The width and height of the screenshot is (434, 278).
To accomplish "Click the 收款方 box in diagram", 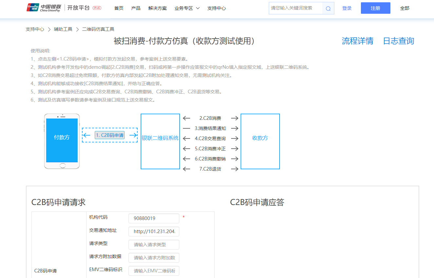I will coord(260,141).
